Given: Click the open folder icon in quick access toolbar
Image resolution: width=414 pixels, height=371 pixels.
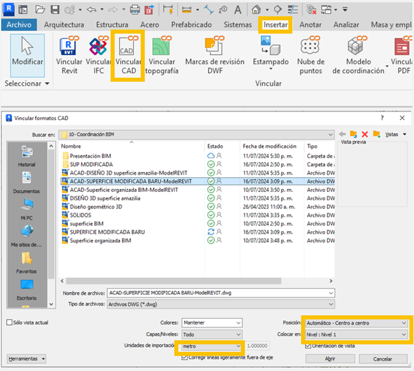Looking at the screenshot, I should [40, 10].
